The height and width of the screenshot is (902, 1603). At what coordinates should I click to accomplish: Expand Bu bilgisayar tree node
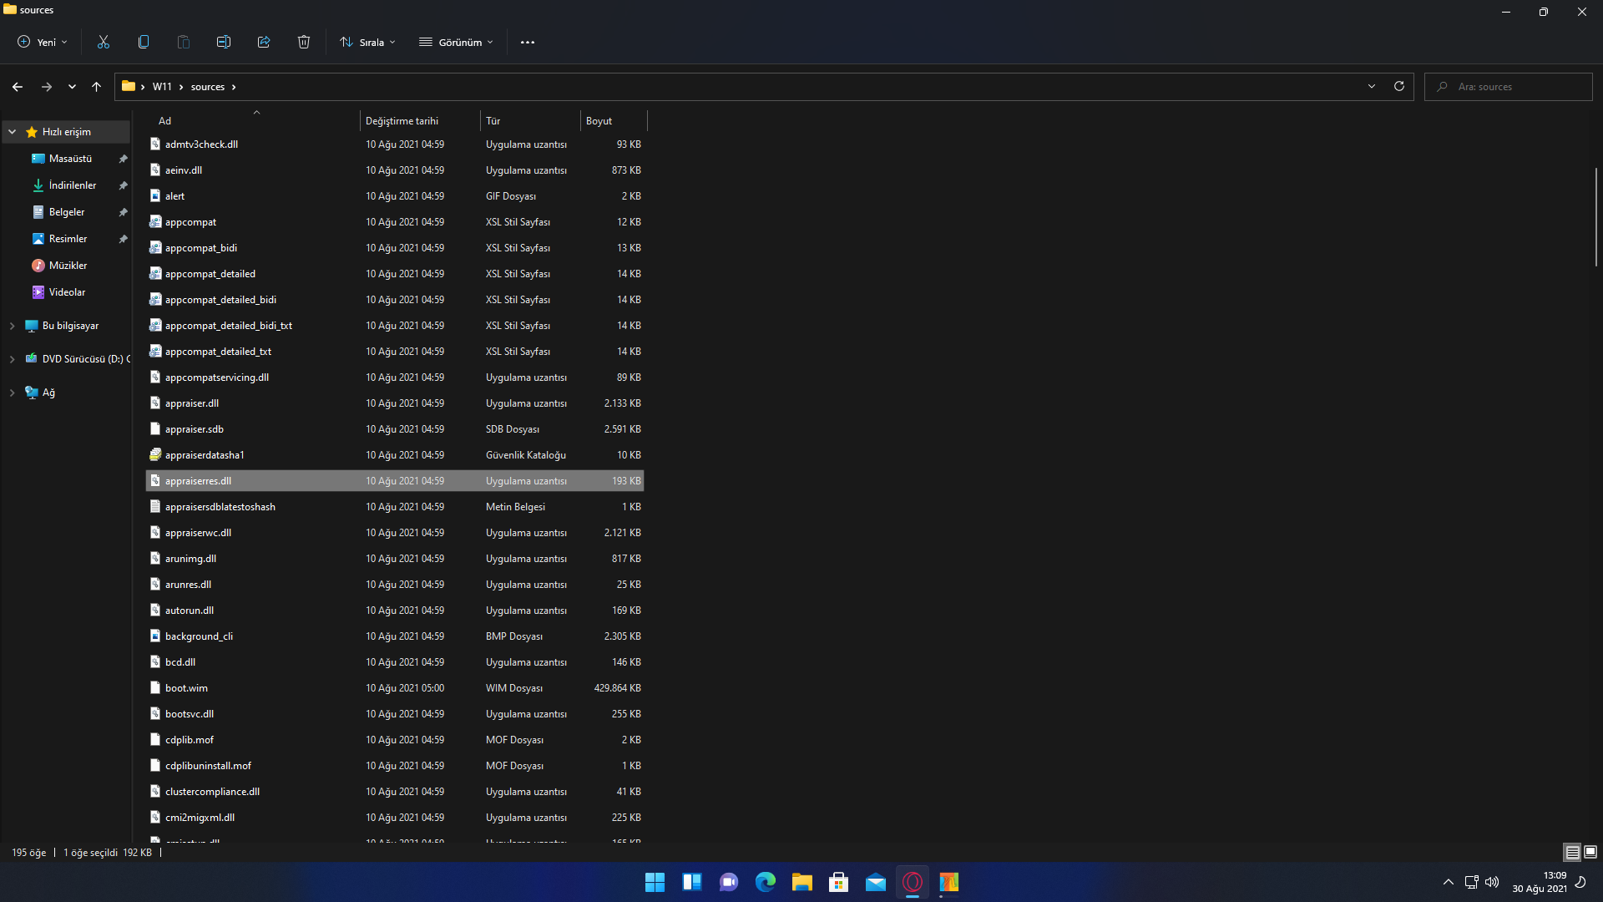13,326
